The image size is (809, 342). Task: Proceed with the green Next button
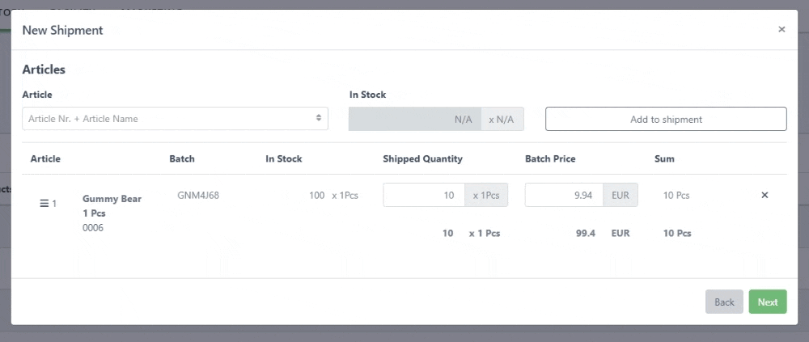767,302
